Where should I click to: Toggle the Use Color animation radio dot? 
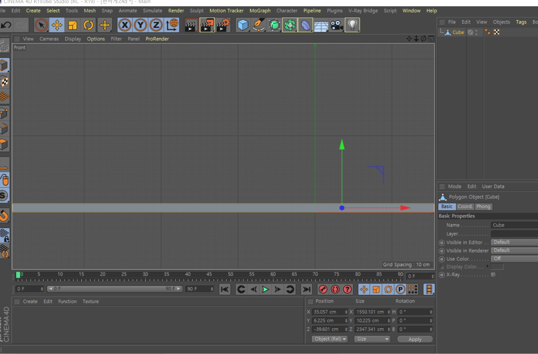point(442,259)
